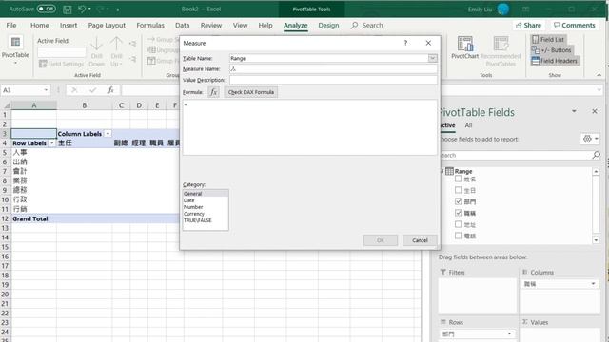The width and height of the screenshot is (609, 342).
Task: Close the Measure dialog with the X
Action: coord(428,43)
